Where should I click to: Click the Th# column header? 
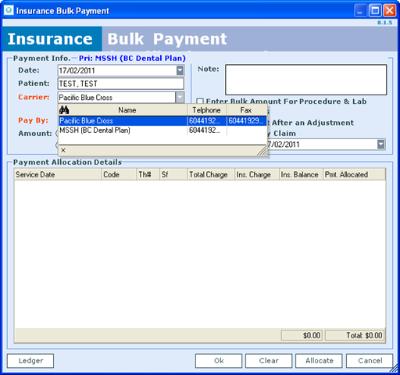pyautogui.click(x=148, y=174)
